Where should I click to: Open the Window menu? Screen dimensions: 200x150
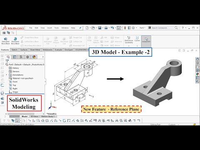point(65,28)
